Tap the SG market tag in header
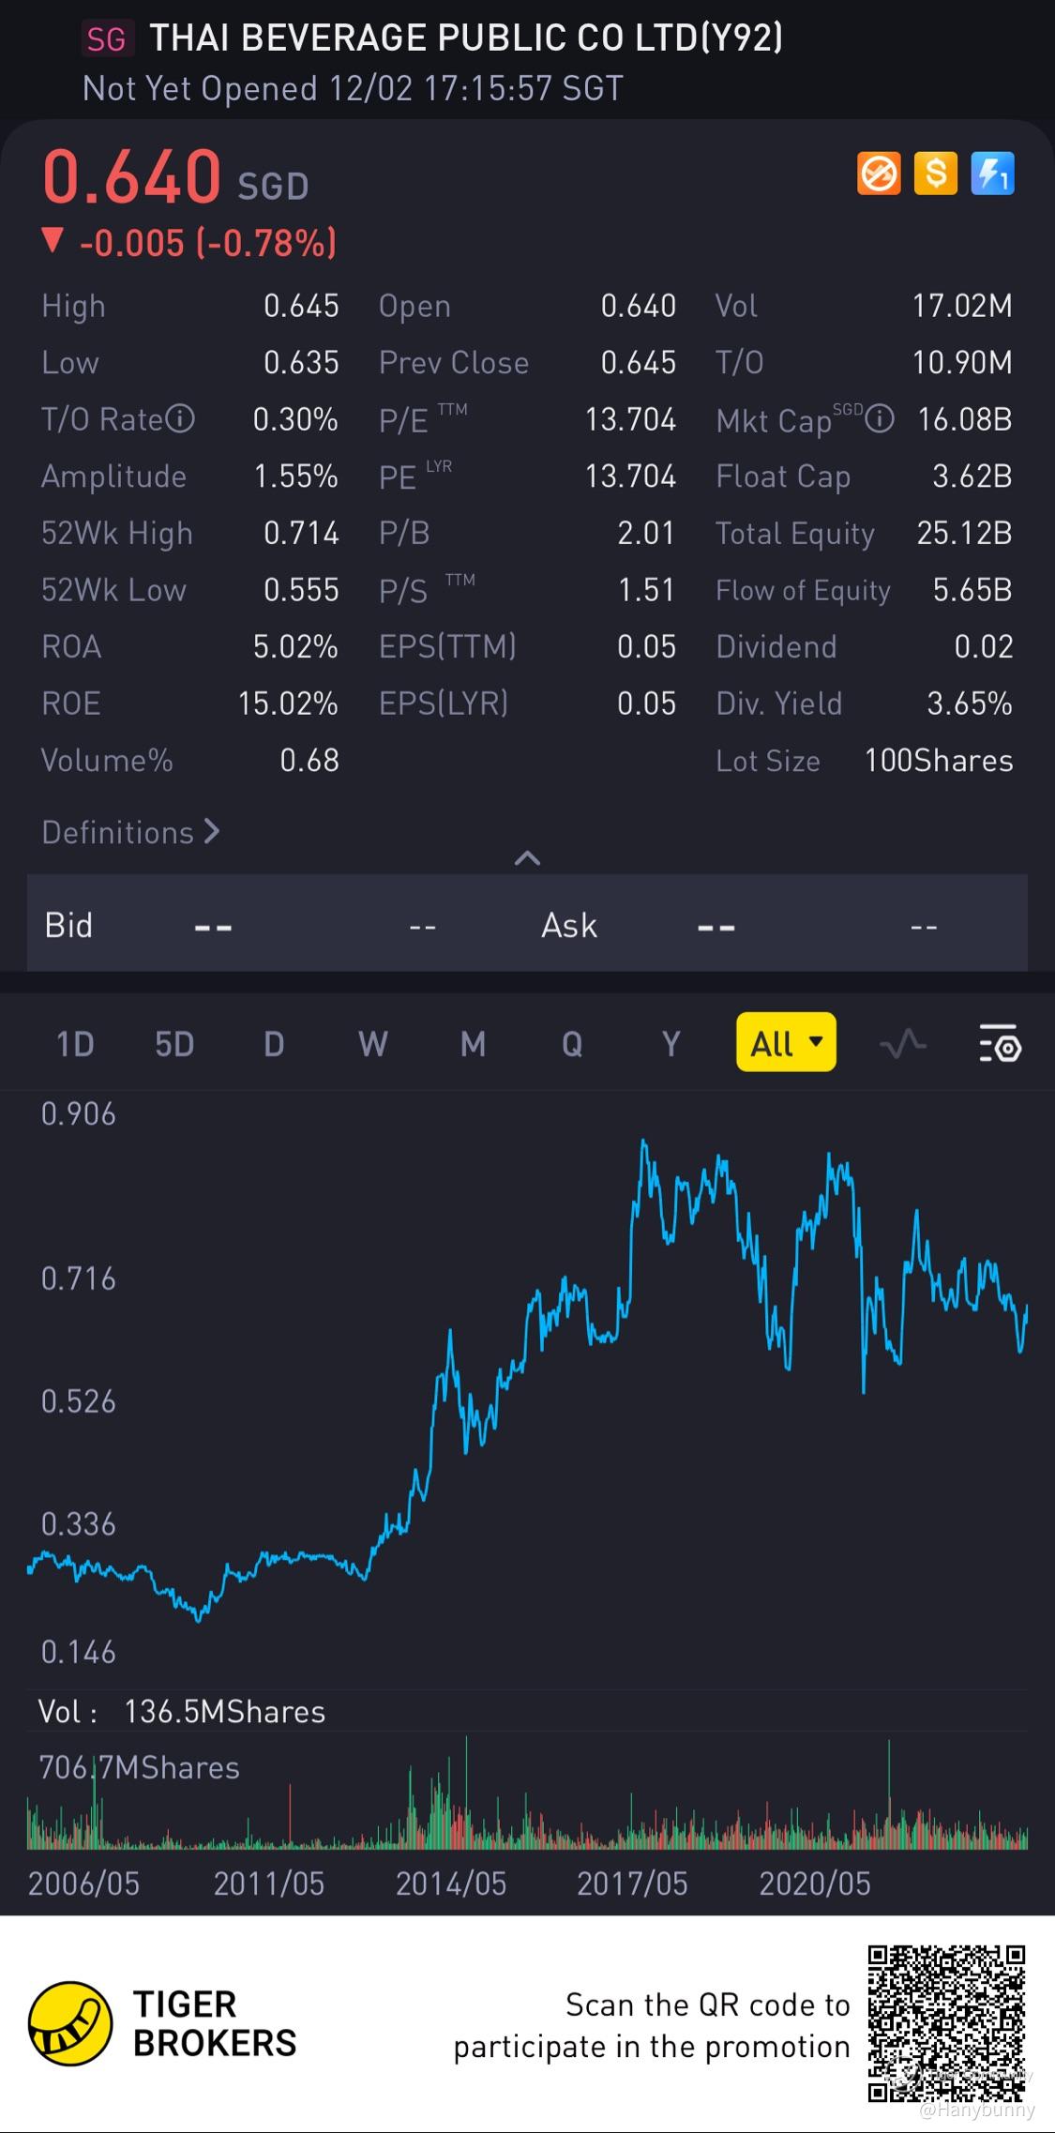The height and width of the screenshot is (2133, 1055). coord(106,38)
